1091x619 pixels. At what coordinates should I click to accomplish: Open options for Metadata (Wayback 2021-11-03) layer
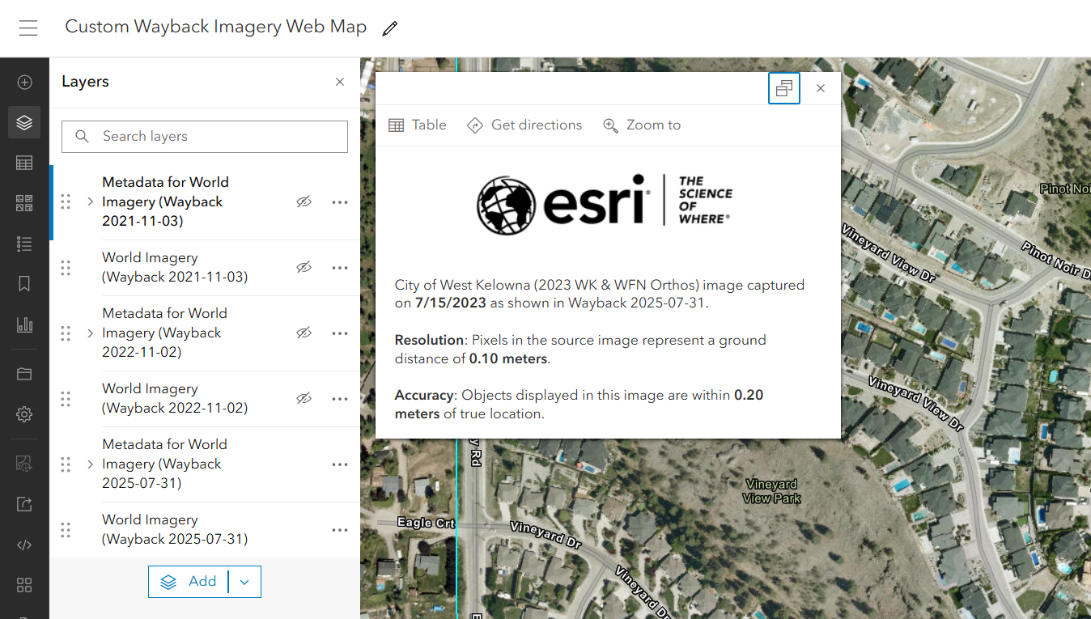tap(340, 202)
